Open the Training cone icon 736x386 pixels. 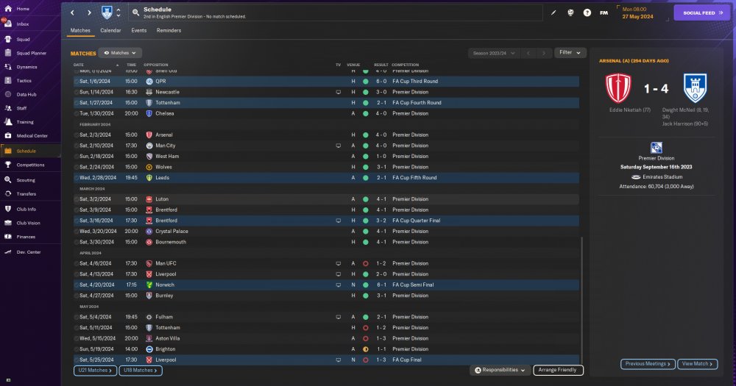pos(8,122)
